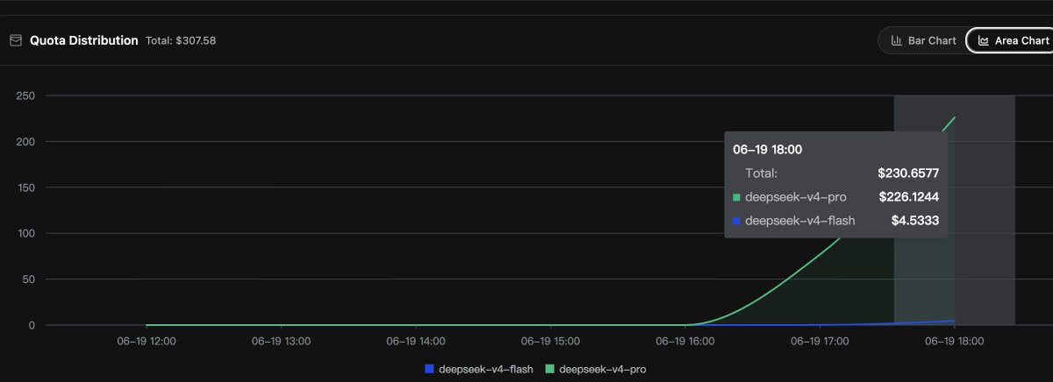The height and width of the screenshot is (382, 1053).
Task: Click the 100 y-axis label
Action: tap(25, 233)
